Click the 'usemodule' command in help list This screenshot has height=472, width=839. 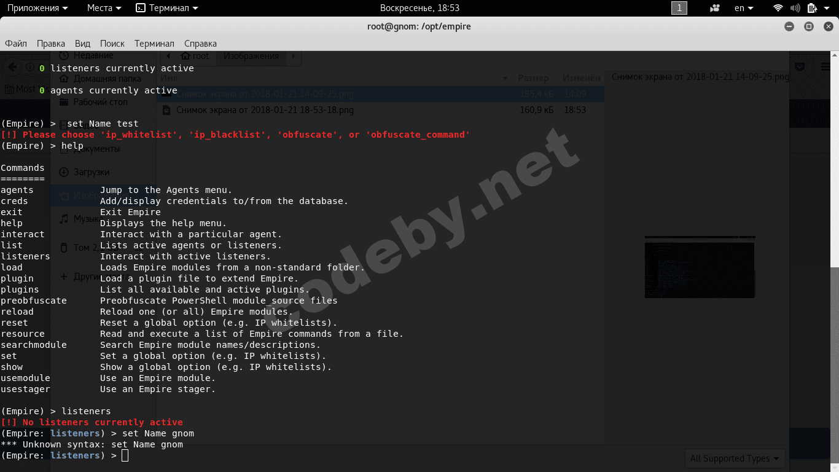coord(25,378)
